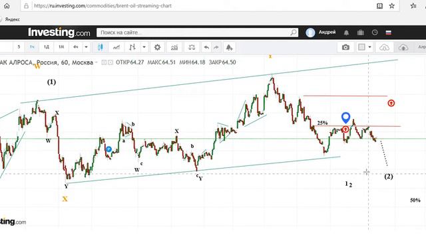Open chart settings gear
426x239 pixels.
point(157,47)
